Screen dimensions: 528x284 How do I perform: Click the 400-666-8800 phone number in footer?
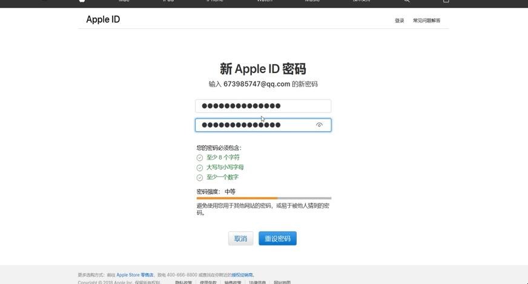(x=182, y=275)
